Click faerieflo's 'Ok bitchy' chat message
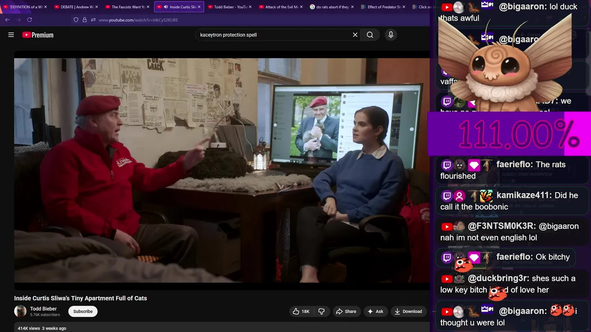 506,257
